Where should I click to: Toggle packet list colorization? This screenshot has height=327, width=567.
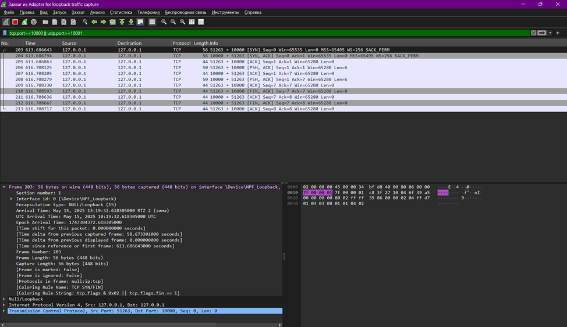click(x=152, y=22)
